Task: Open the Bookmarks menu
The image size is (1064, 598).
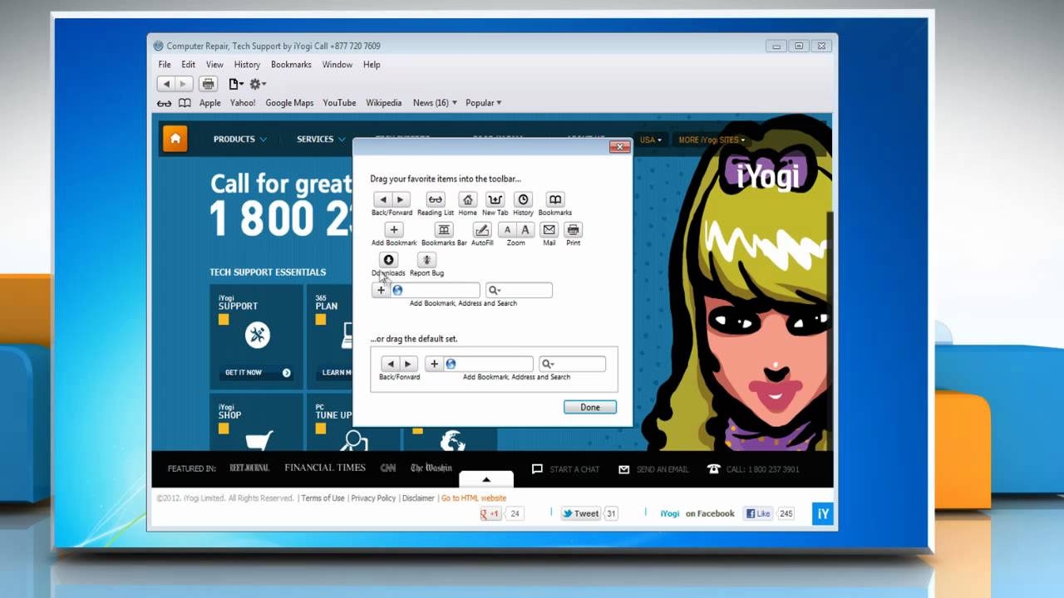Action: (x=291, y=65)
